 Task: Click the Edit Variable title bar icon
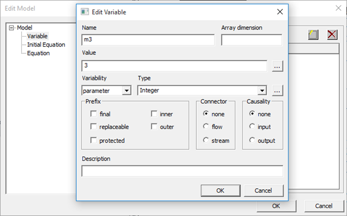tap(85, 12)
